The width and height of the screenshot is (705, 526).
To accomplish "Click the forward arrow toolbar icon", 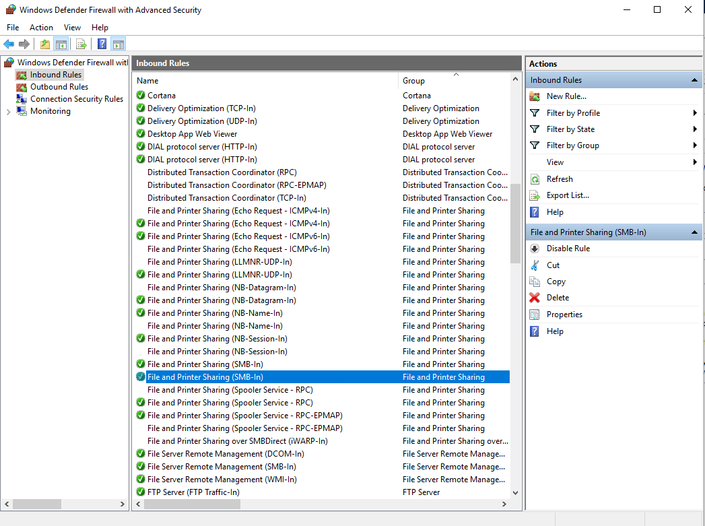I will click(24, 44).
